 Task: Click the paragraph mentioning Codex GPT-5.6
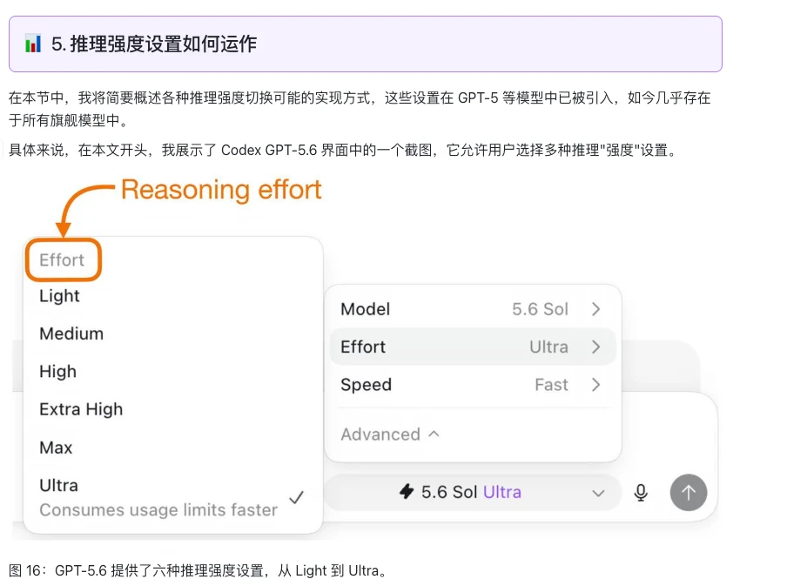pyautogui.click(x=345, y=150)
